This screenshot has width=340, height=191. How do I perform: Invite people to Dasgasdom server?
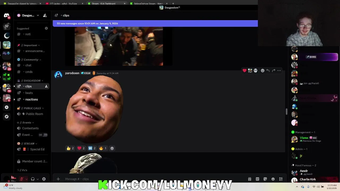(45, 15)
